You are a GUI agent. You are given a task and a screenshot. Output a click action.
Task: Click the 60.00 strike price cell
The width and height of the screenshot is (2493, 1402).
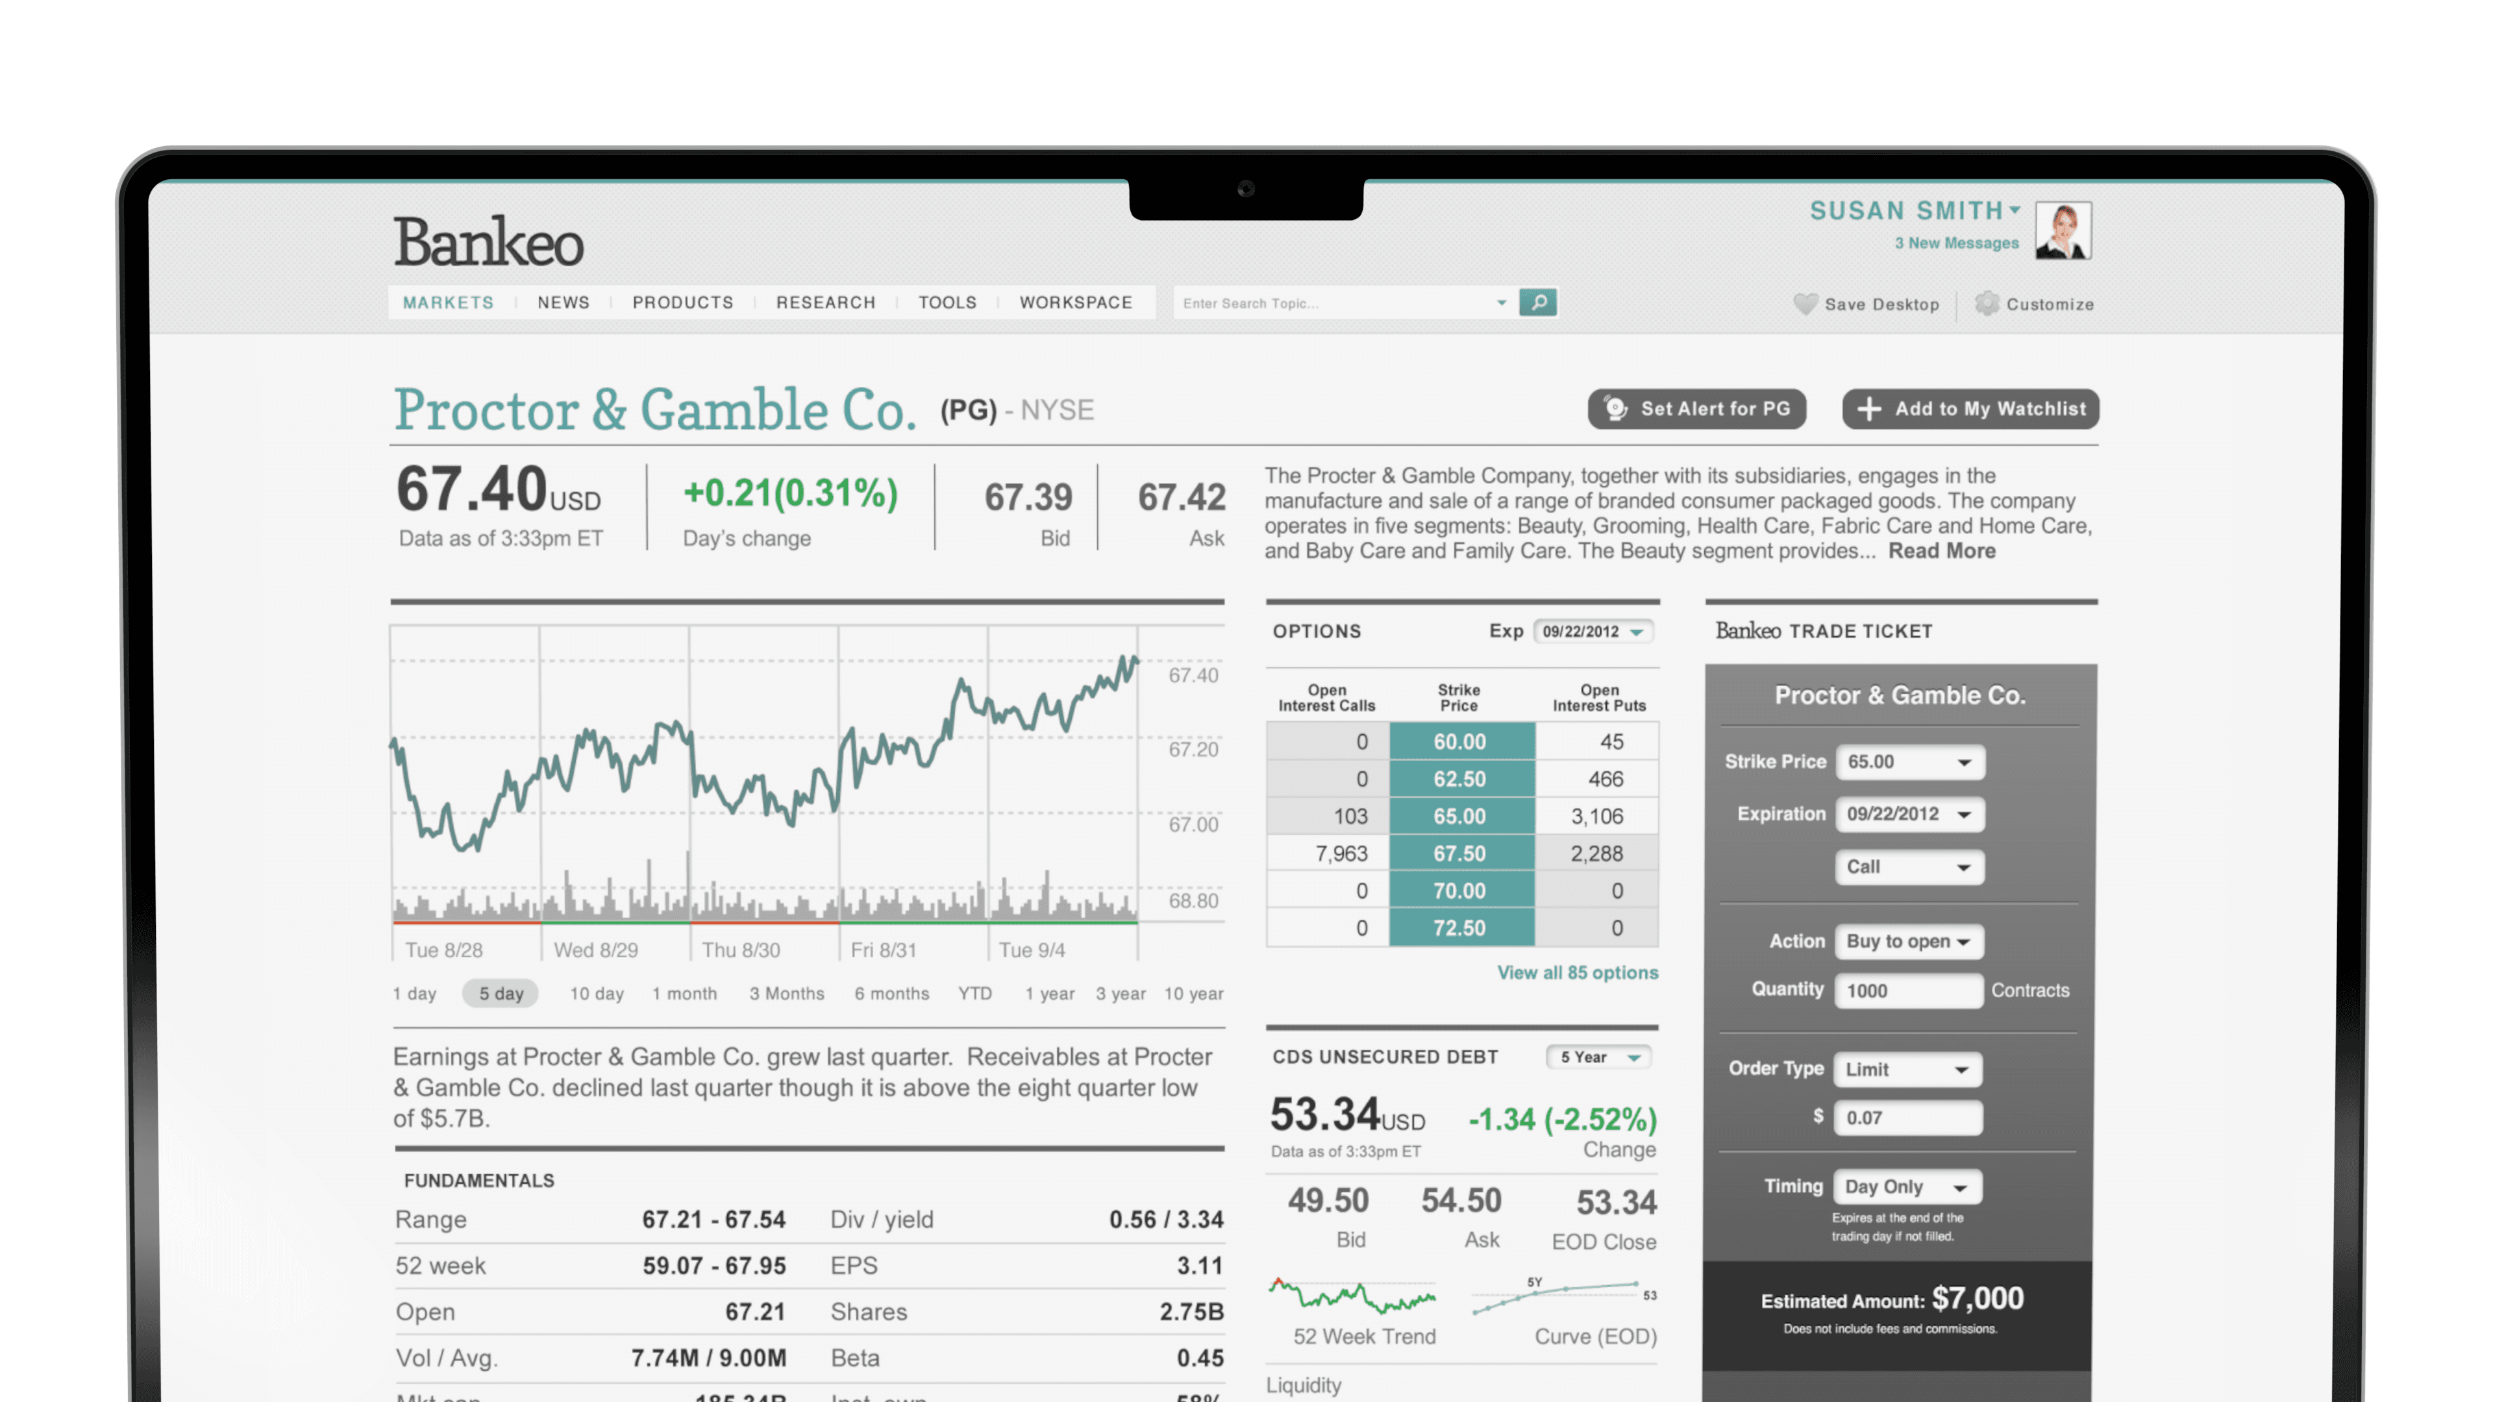pyautogui.click(x=1461, y=742)
